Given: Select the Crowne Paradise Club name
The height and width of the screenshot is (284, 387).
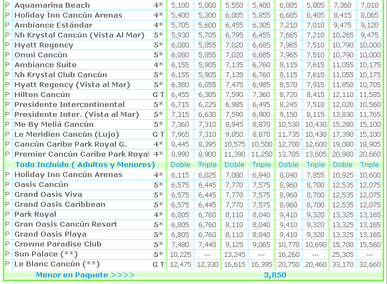Looking at the screenshot, I should click(x=58, y=244).
